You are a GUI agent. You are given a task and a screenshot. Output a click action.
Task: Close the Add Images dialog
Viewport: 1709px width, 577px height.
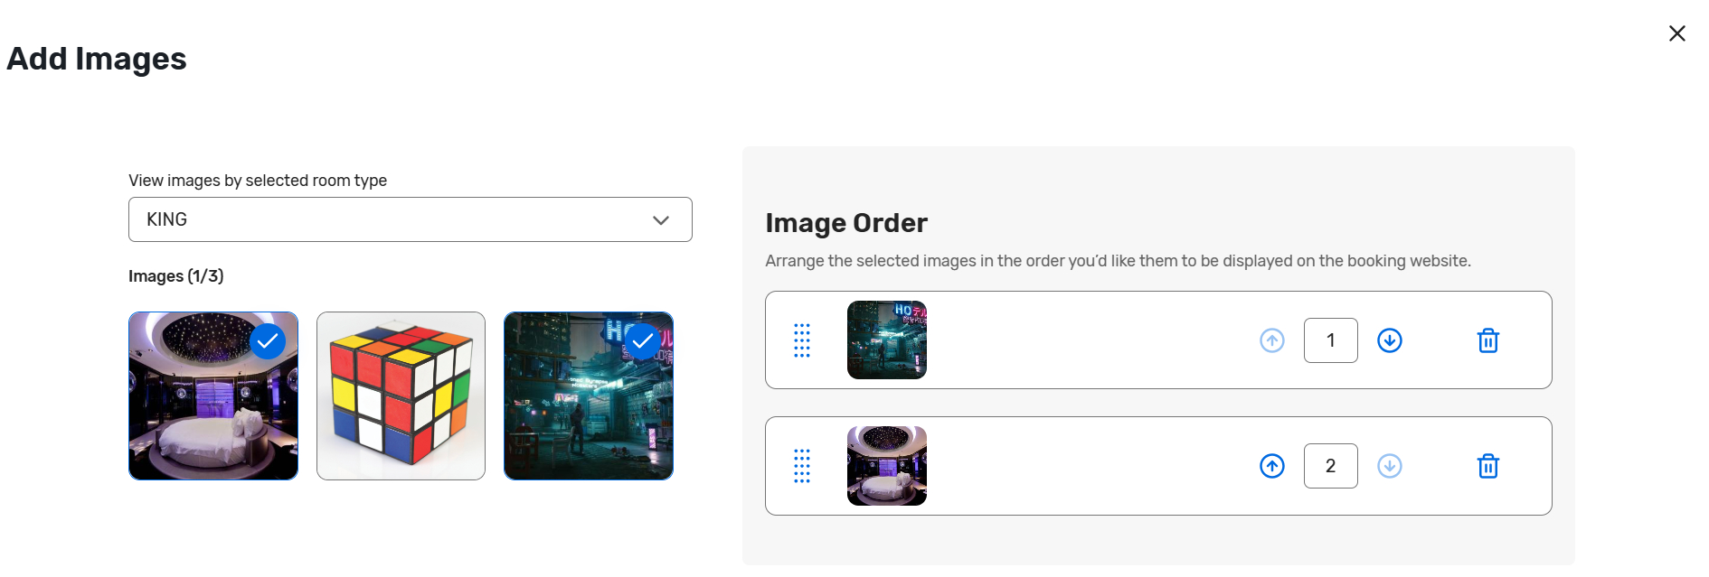pyautogui.click(x=1676, y=33)
